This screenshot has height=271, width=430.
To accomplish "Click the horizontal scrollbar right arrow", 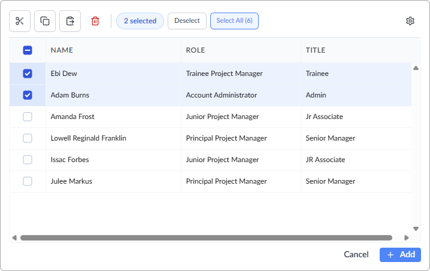I will click(x=407, y=238).
